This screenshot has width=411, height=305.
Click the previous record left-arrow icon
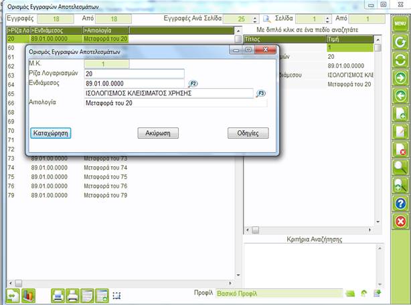pyautogui.click(x=400, y=96)
